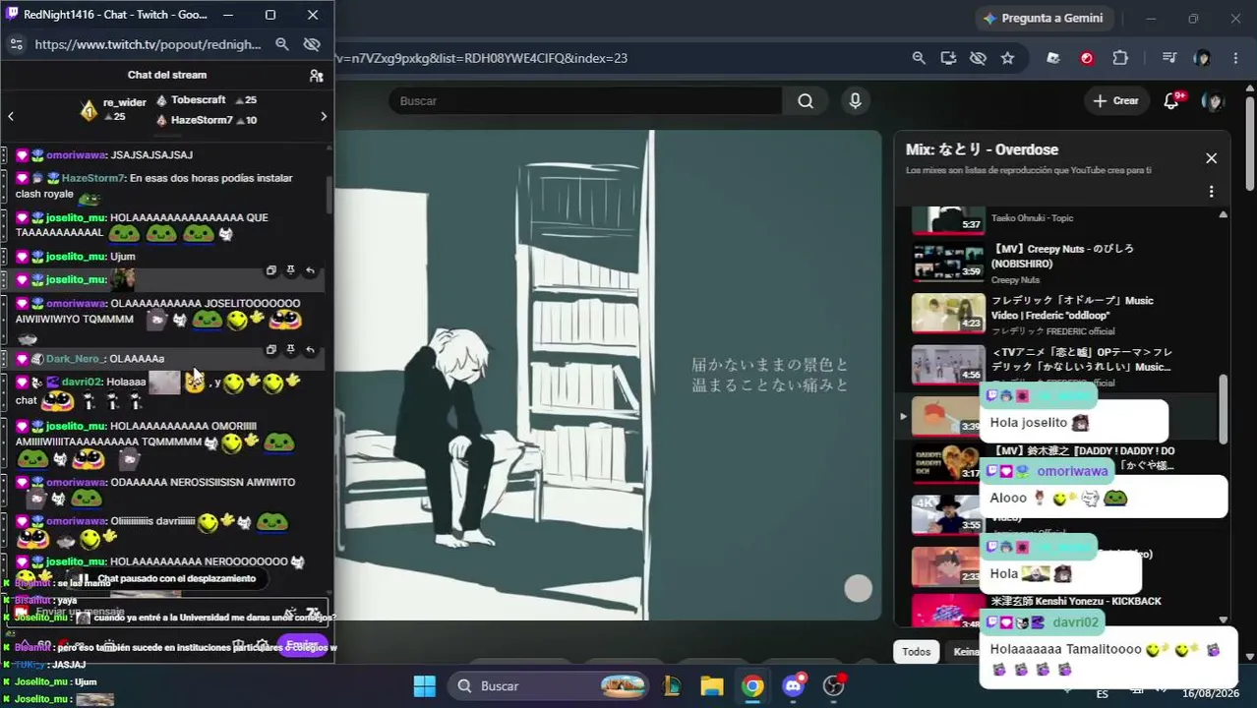Click zoom magnifier icon in Twitch popout address bar
The image size is (1257, 708).
[x=282, y=44]
